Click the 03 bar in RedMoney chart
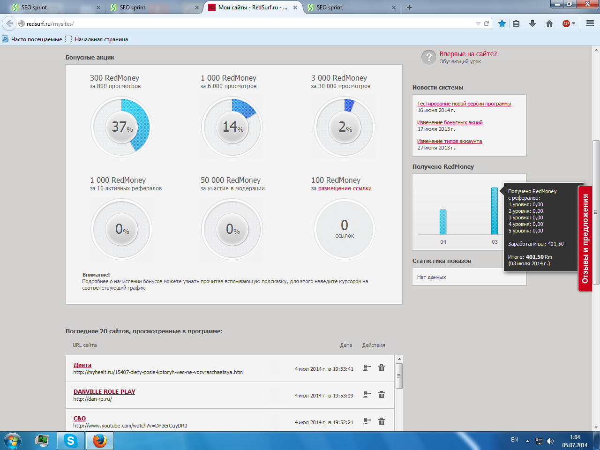600x450 pixels. [x=495, y=211]
